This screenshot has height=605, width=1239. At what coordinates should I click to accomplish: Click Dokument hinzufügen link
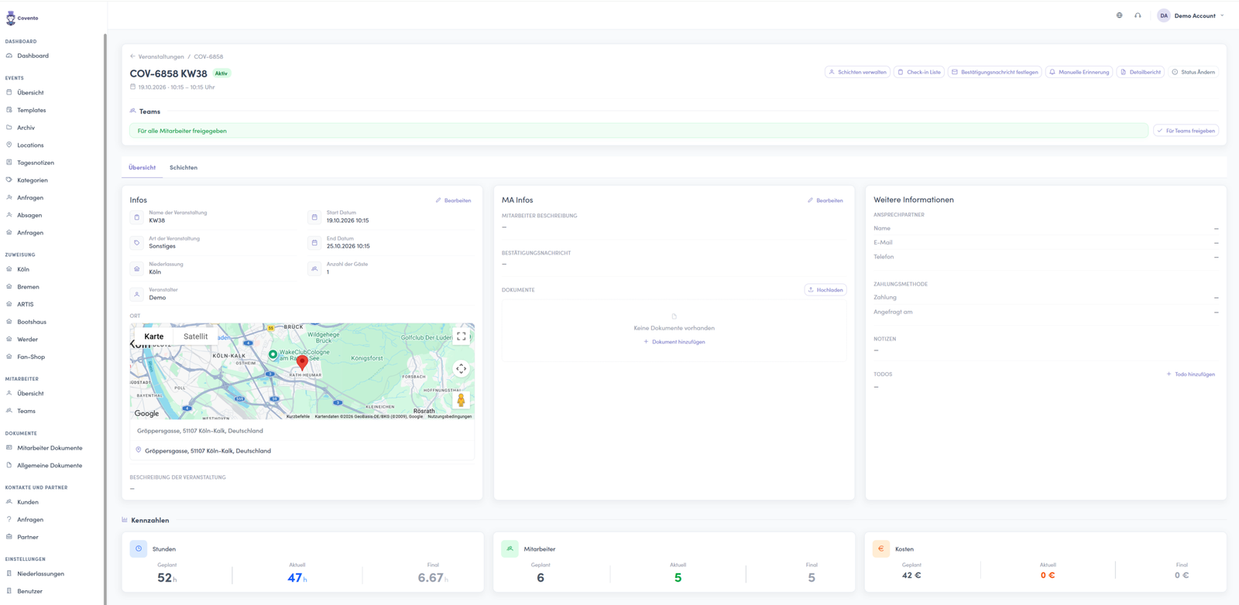pos(674,342)
